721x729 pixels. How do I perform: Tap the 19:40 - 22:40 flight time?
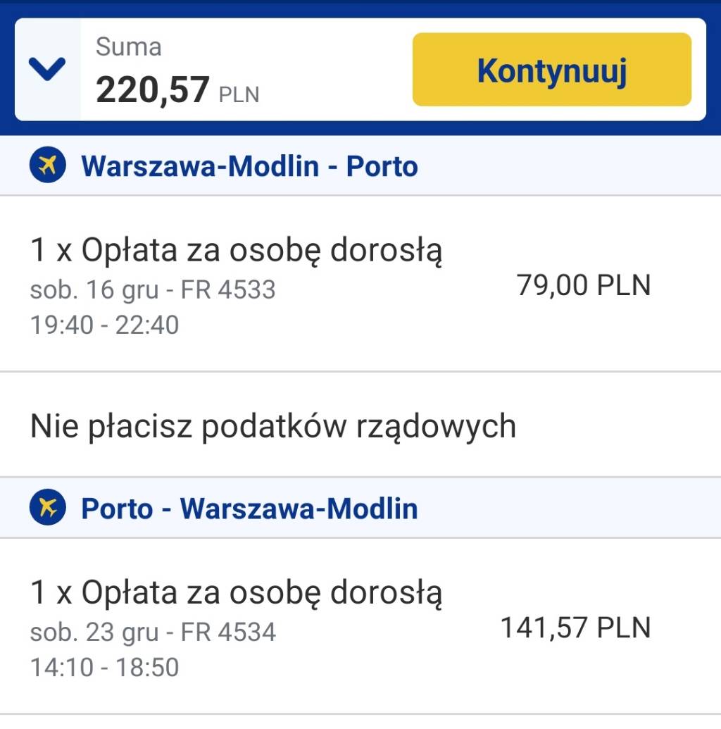click(105, 325)
